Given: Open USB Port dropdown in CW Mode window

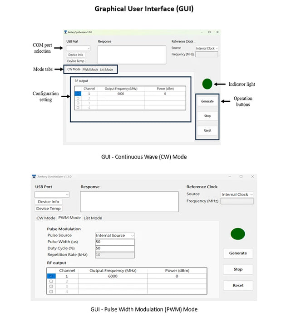Looking at the screenshot, I should click(x=78, y=49).
